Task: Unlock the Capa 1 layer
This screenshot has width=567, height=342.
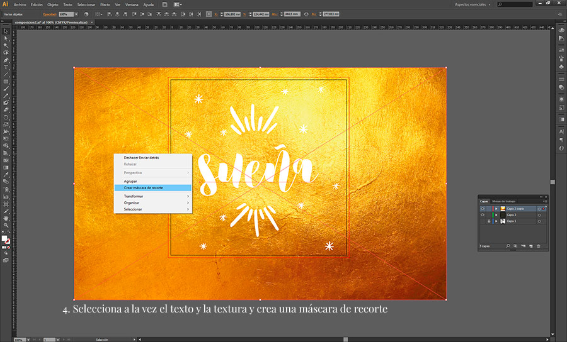Action: (489, 221)
